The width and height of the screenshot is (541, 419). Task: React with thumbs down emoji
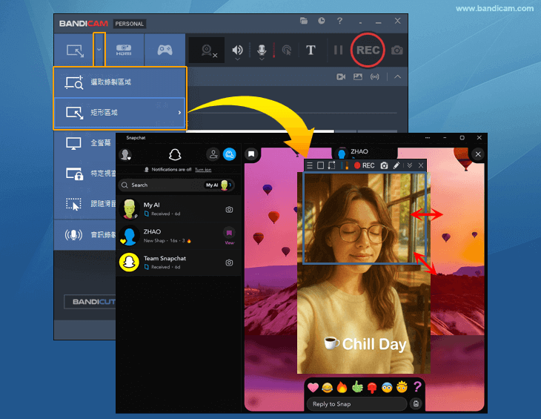click(372, 388)
